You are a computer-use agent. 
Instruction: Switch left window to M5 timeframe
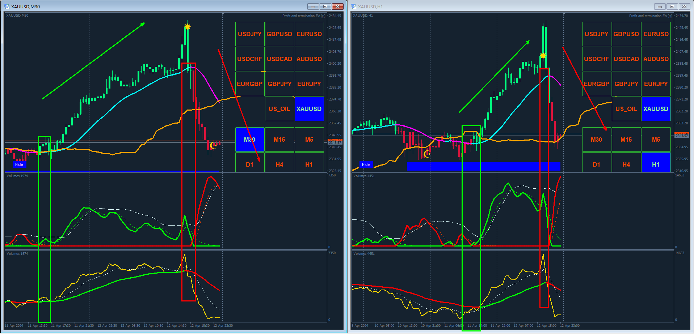[309, 140]
